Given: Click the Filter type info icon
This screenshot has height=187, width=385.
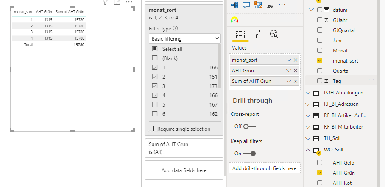Looking at the screenshot, I should pyautogui.click(x=175, y=28).
